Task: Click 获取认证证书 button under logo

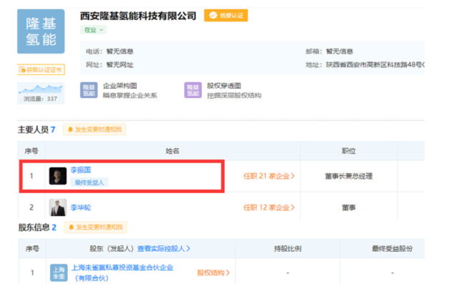Action: tap(41, 69)
